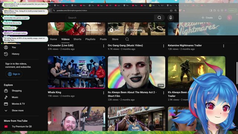Open the Whale King title link
This screenshot has height=134, width=238.
[55, 92]
